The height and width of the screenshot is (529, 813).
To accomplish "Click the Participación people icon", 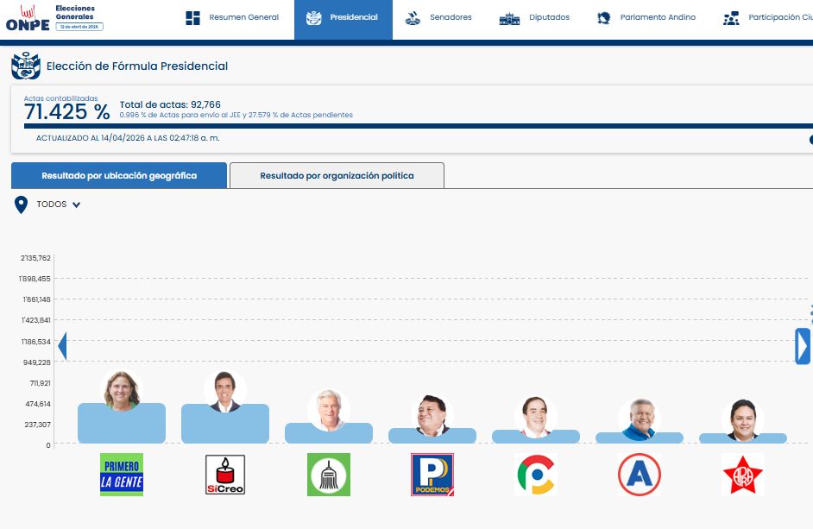I will 731,18.
